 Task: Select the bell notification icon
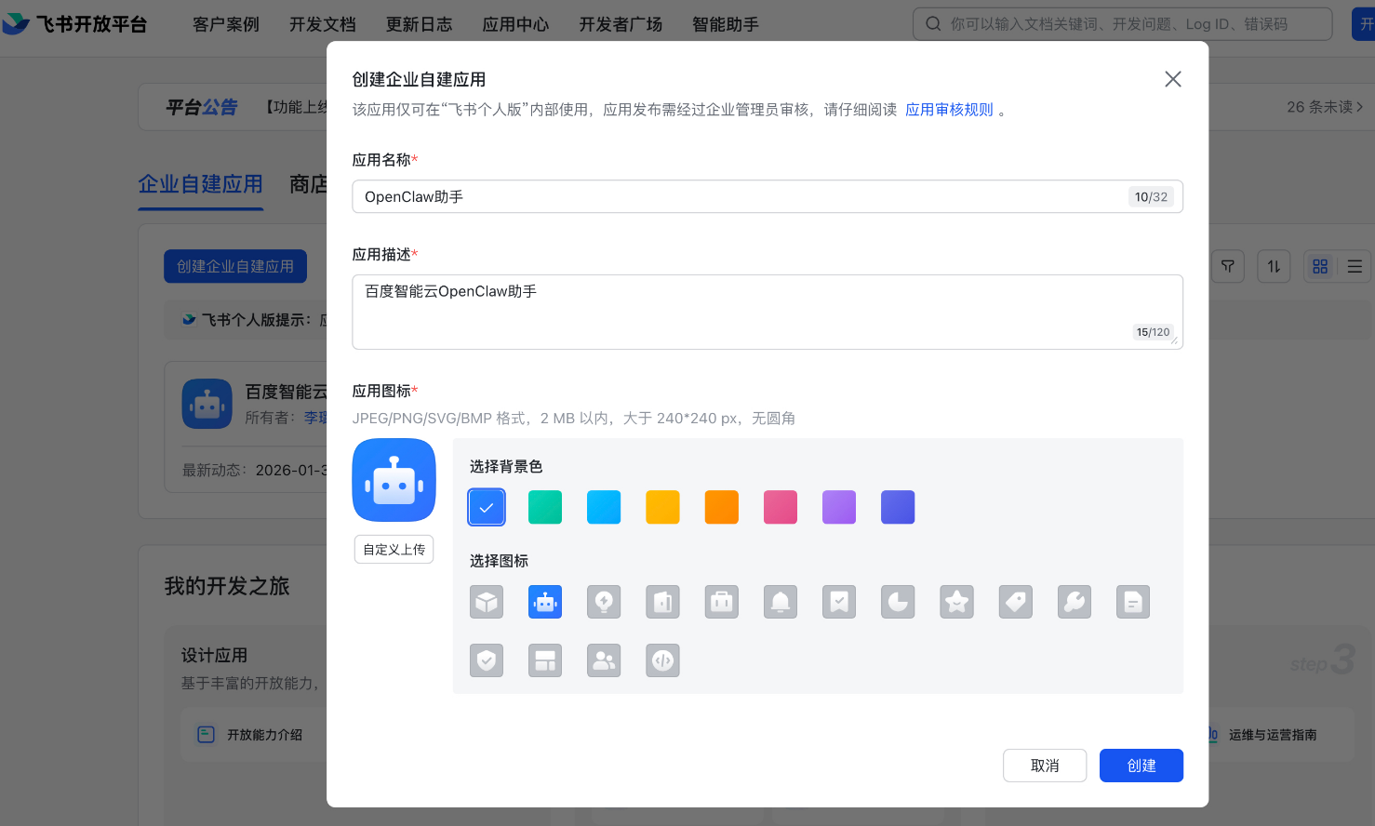coord(781,603)
